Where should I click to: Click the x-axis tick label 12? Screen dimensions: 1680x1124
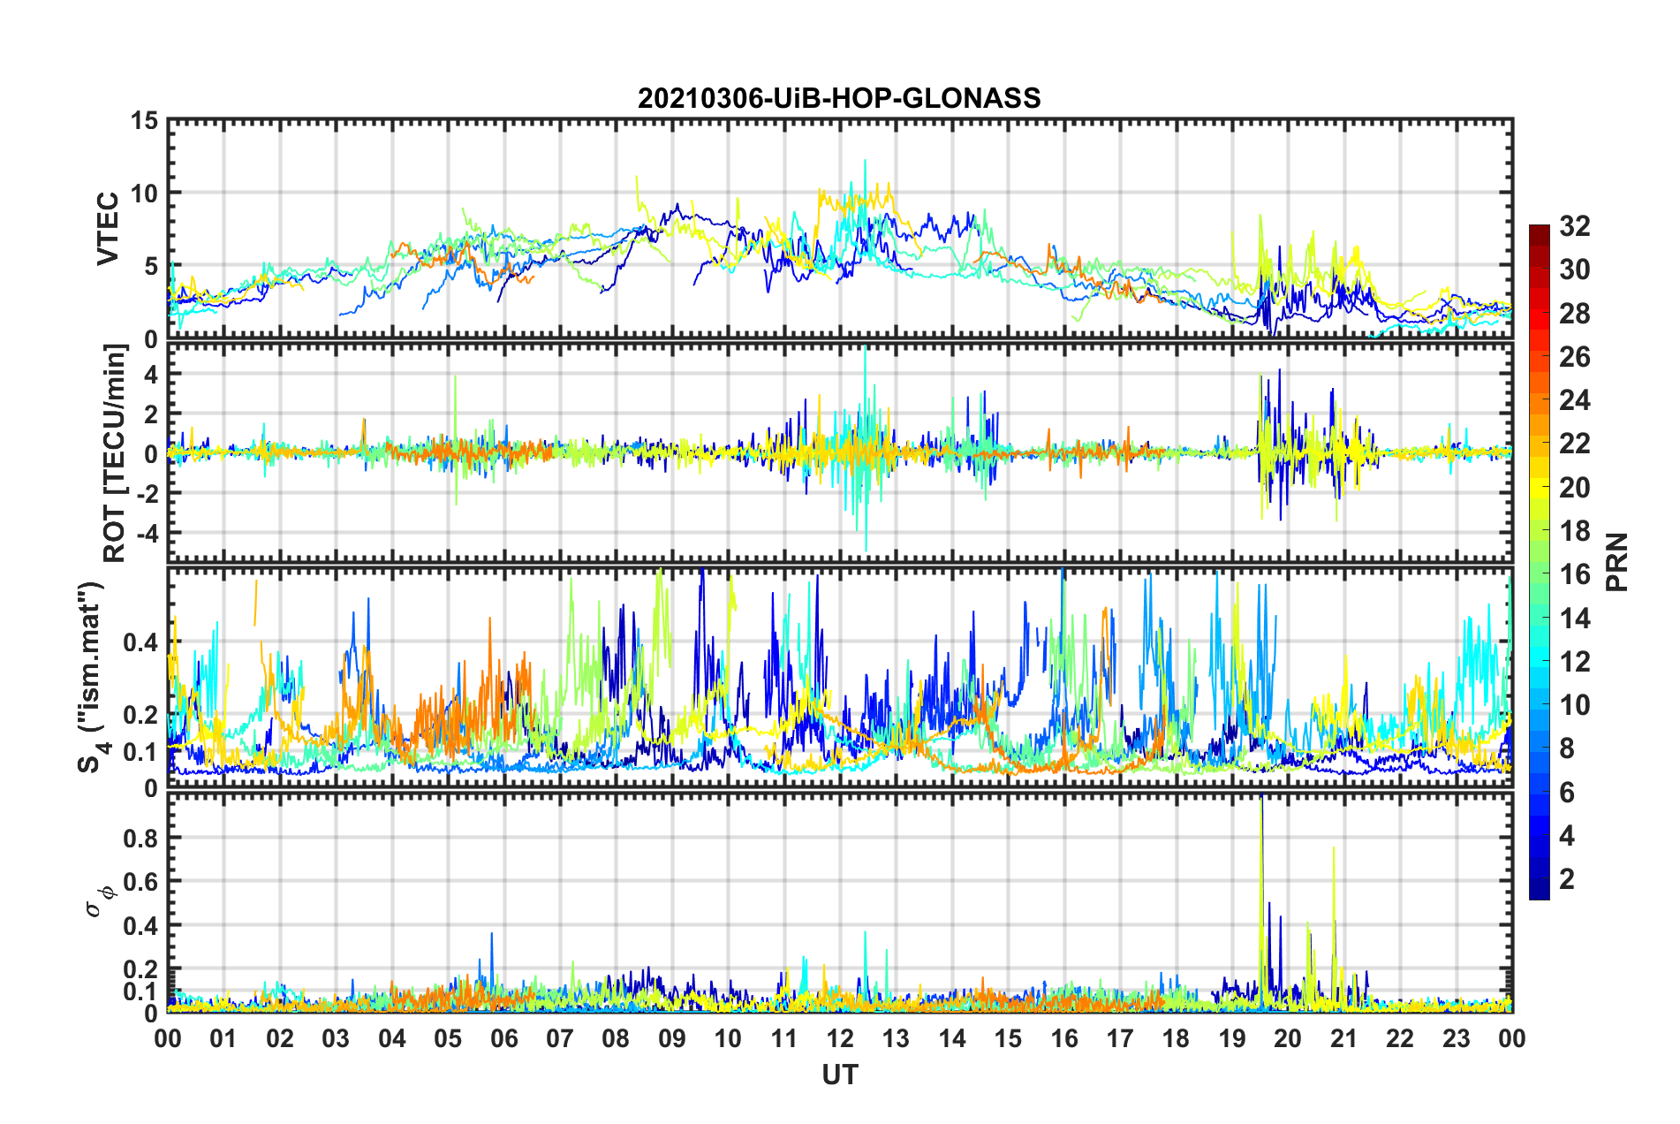(839, 1038)
